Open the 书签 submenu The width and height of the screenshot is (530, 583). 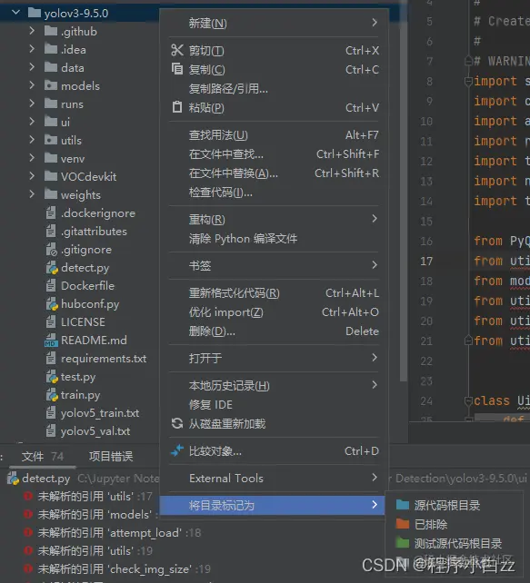tap(274, 265)
